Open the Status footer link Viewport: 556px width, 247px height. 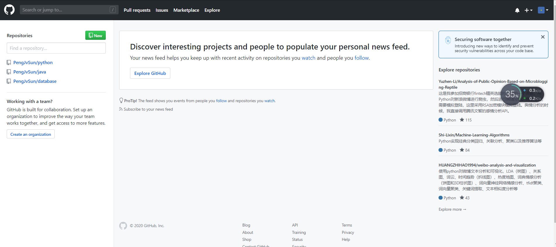[x=297, y=240]
